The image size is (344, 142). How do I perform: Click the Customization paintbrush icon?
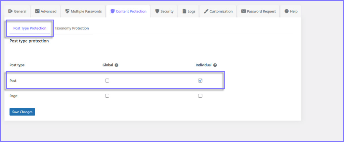click(206, 11)
